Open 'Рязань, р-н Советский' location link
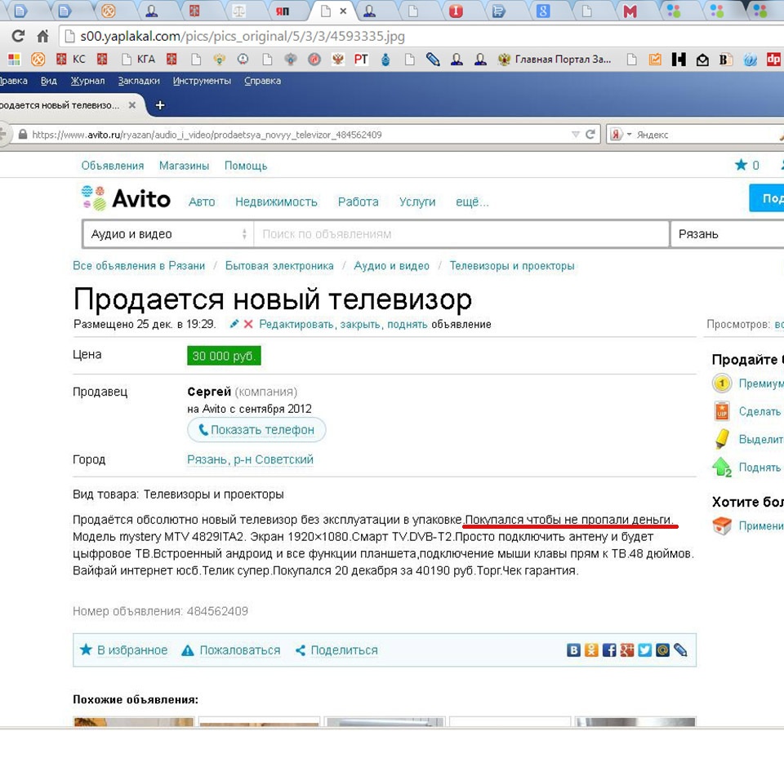 coord(250,459)
